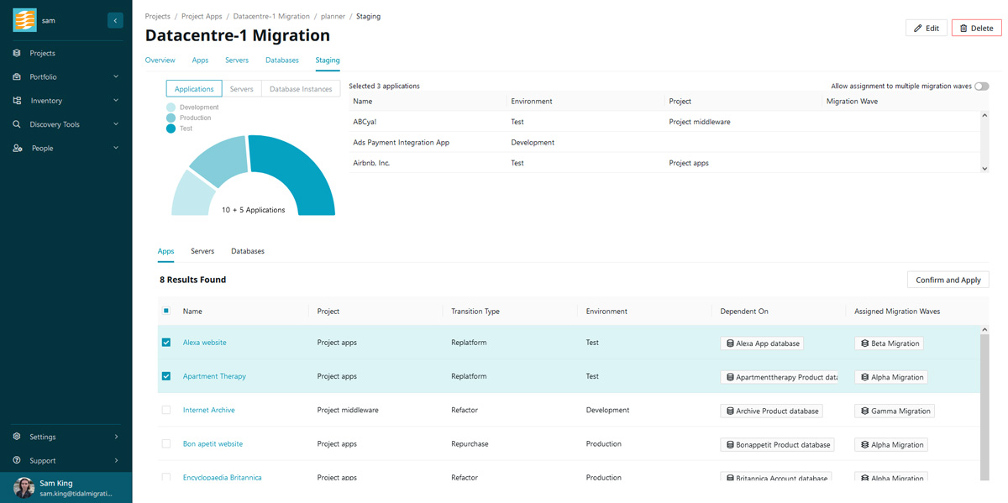The image size is (1008, 503).
Task: Switch the chart to the Servers view
Action: point(242,89)
